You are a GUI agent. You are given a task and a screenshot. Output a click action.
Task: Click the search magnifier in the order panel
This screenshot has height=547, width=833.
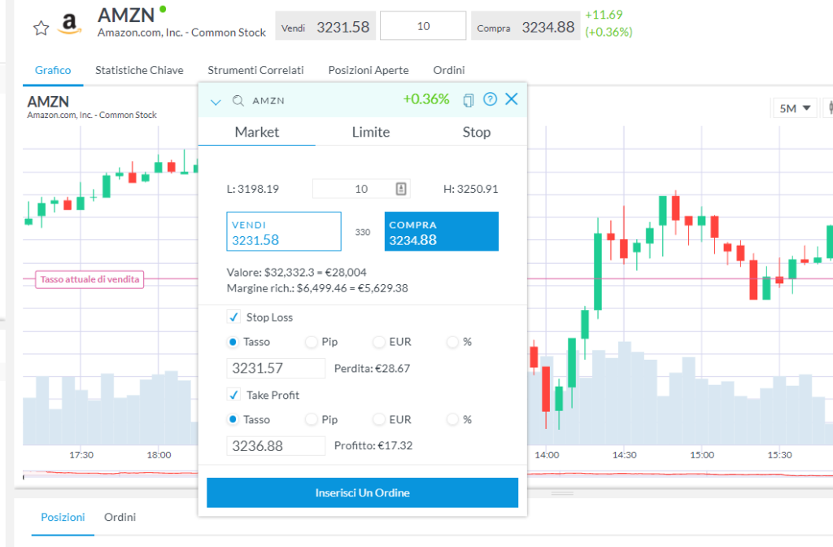coord(238,100)
